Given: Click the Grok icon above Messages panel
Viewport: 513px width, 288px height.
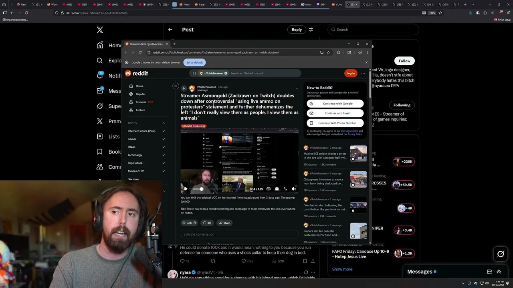Looking at the screenshot, I should pos(501,254).
